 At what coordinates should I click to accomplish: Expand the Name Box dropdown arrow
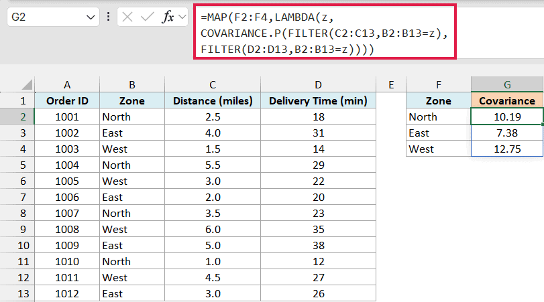[x=91, y=17]
